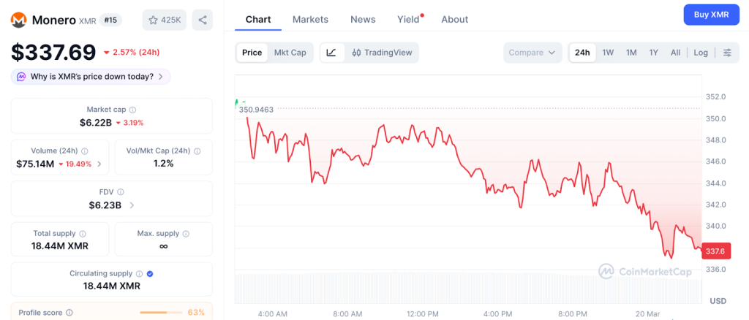Open the Compare dropdown
This screenshot has width=749, height=320.
[x=532, y=53]
